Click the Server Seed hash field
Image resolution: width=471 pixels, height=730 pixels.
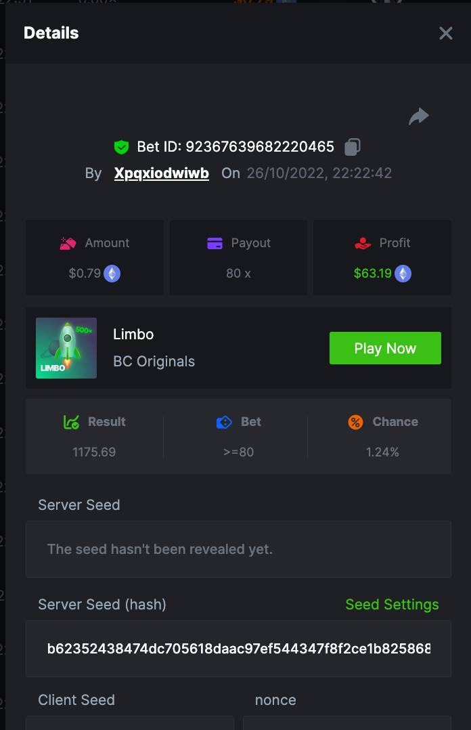(x=238, y=649)
